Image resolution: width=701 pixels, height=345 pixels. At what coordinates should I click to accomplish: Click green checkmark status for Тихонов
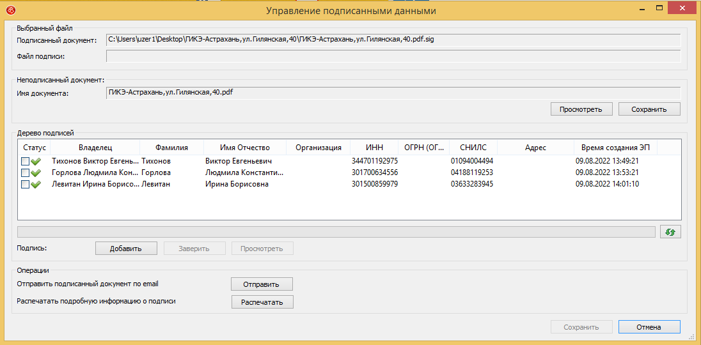pyautogui.click(x=36, y=162)
